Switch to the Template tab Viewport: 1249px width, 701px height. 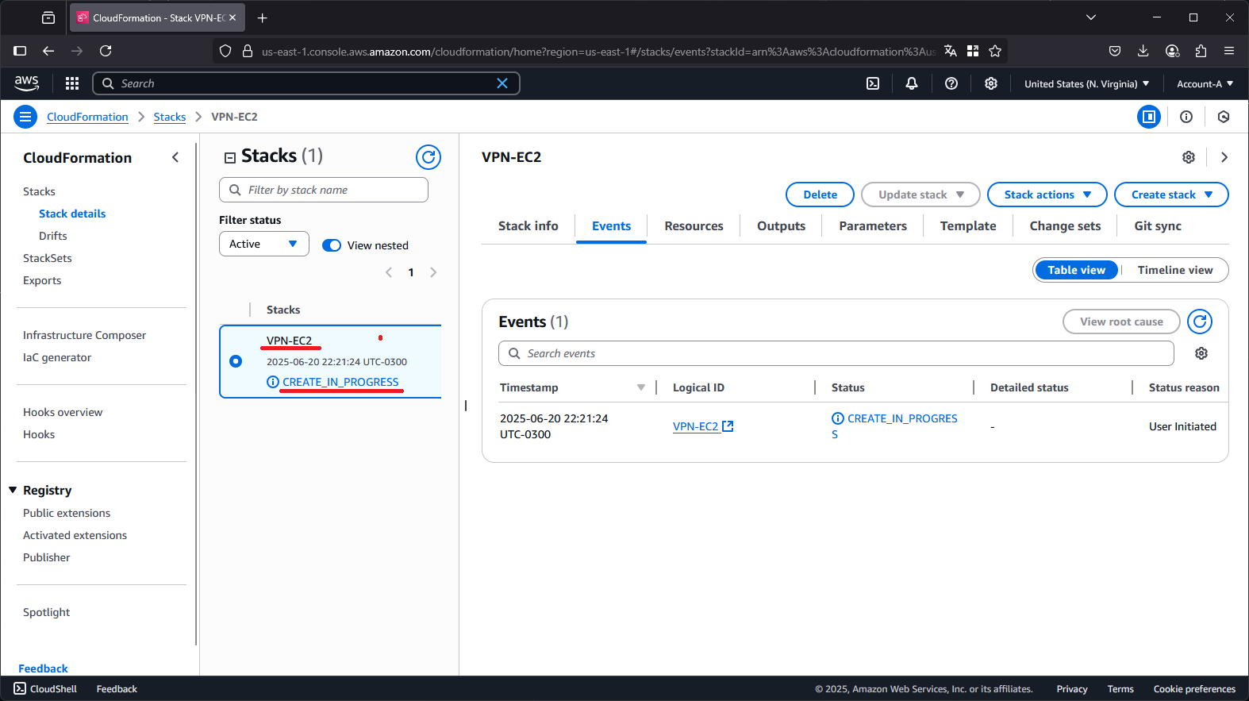tap(968, 226)
